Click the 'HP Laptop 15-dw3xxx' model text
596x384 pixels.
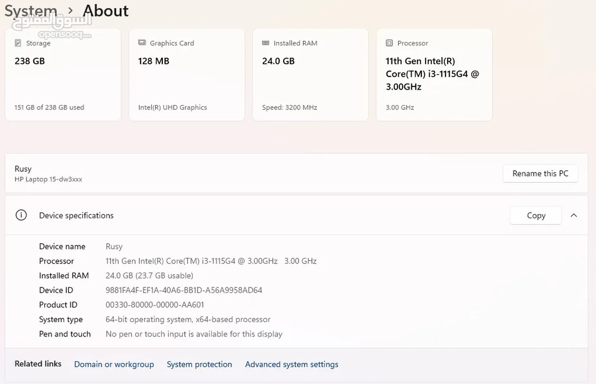point(48,179)
